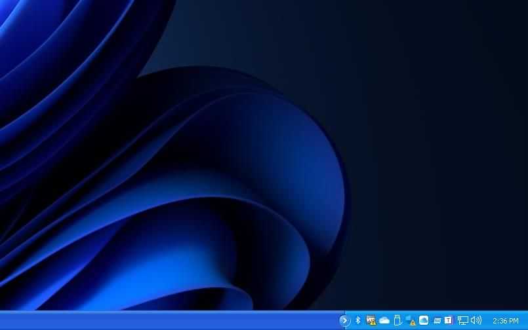Open the volume speaker icon
Image resolution: width=528 pixels, height=330 pixels.
click(476, 320)
